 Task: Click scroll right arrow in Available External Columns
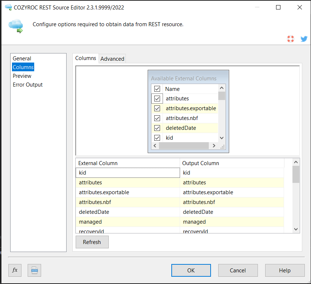coord(214,146)
